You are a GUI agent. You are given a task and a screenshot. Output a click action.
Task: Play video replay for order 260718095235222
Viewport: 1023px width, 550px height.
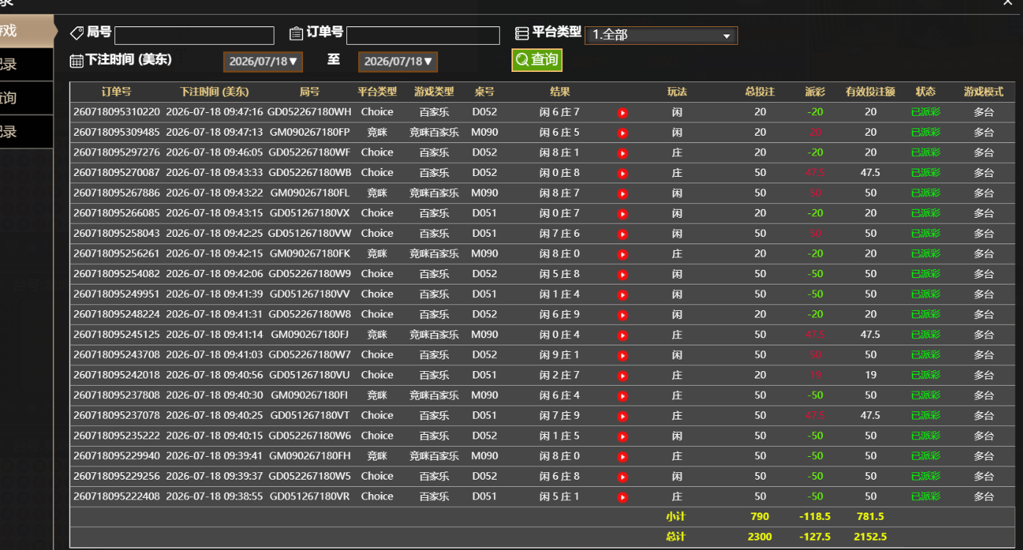622,436
